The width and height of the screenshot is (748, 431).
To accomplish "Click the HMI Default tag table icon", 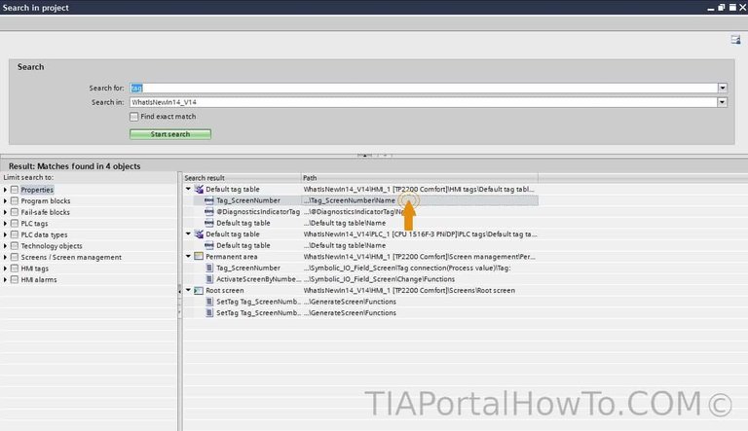I will 199,190.
